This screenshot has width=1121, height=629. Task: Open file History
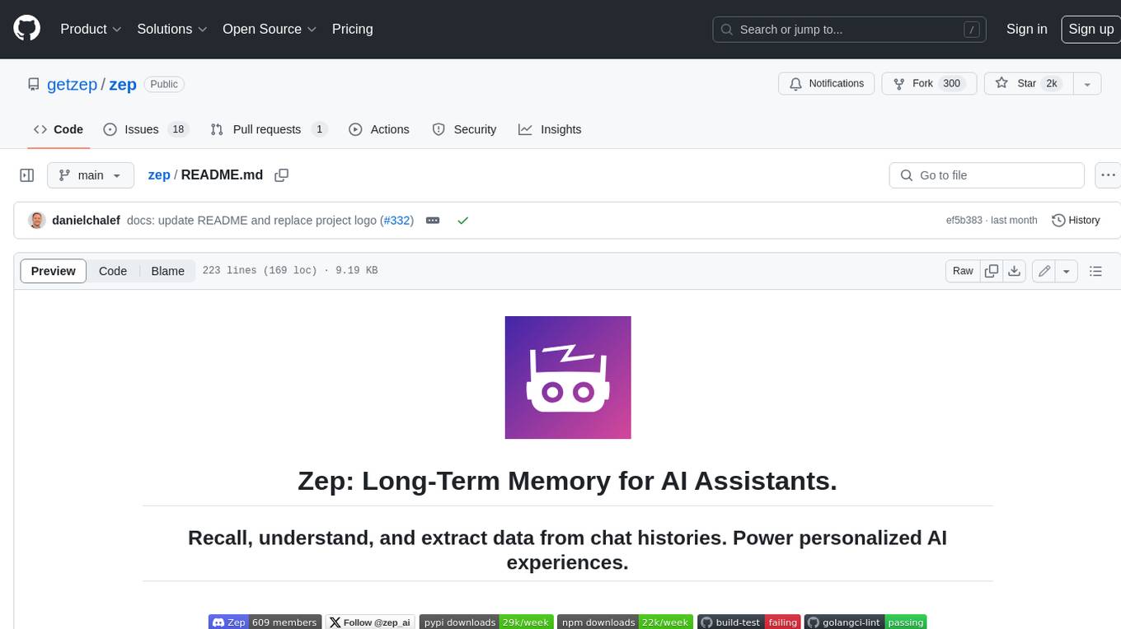coord(1076,221)
